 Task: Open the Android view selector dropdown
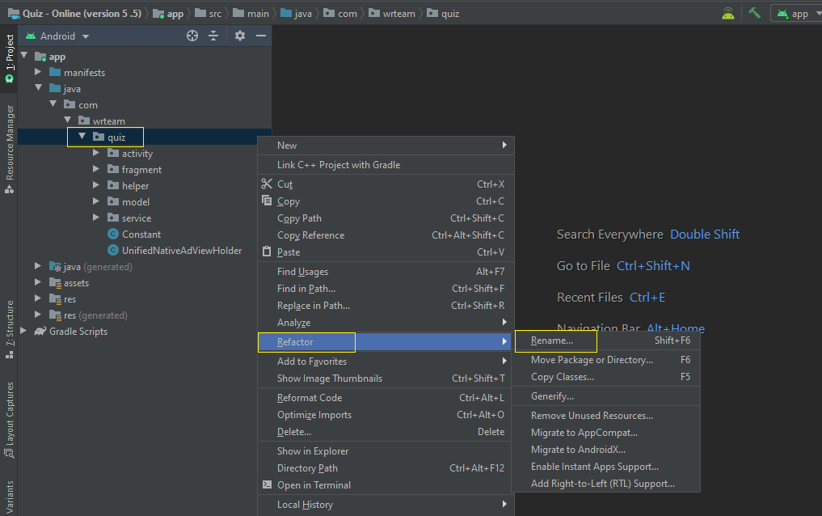tap(57, 36)
